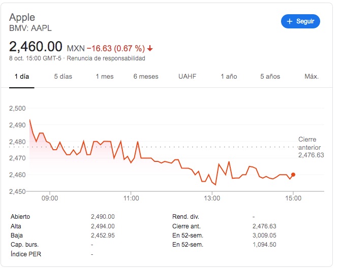Click the 13:00 time axis label
The image size is (341, 269).
coord(212,197)
